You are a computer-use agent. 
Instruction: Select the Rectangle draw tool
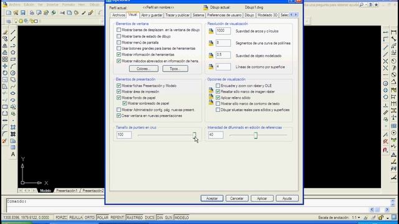pyautogui.click(x=13, y=59)
